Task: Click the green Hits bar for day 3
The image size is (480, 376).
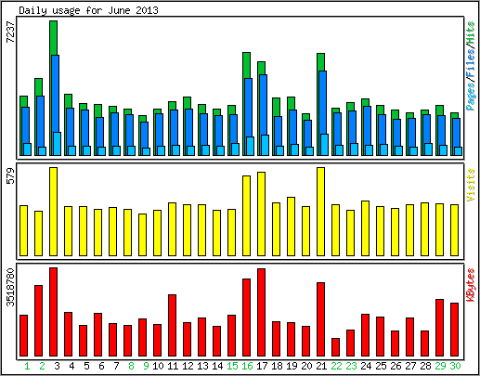Action: [x=53, y=38]
